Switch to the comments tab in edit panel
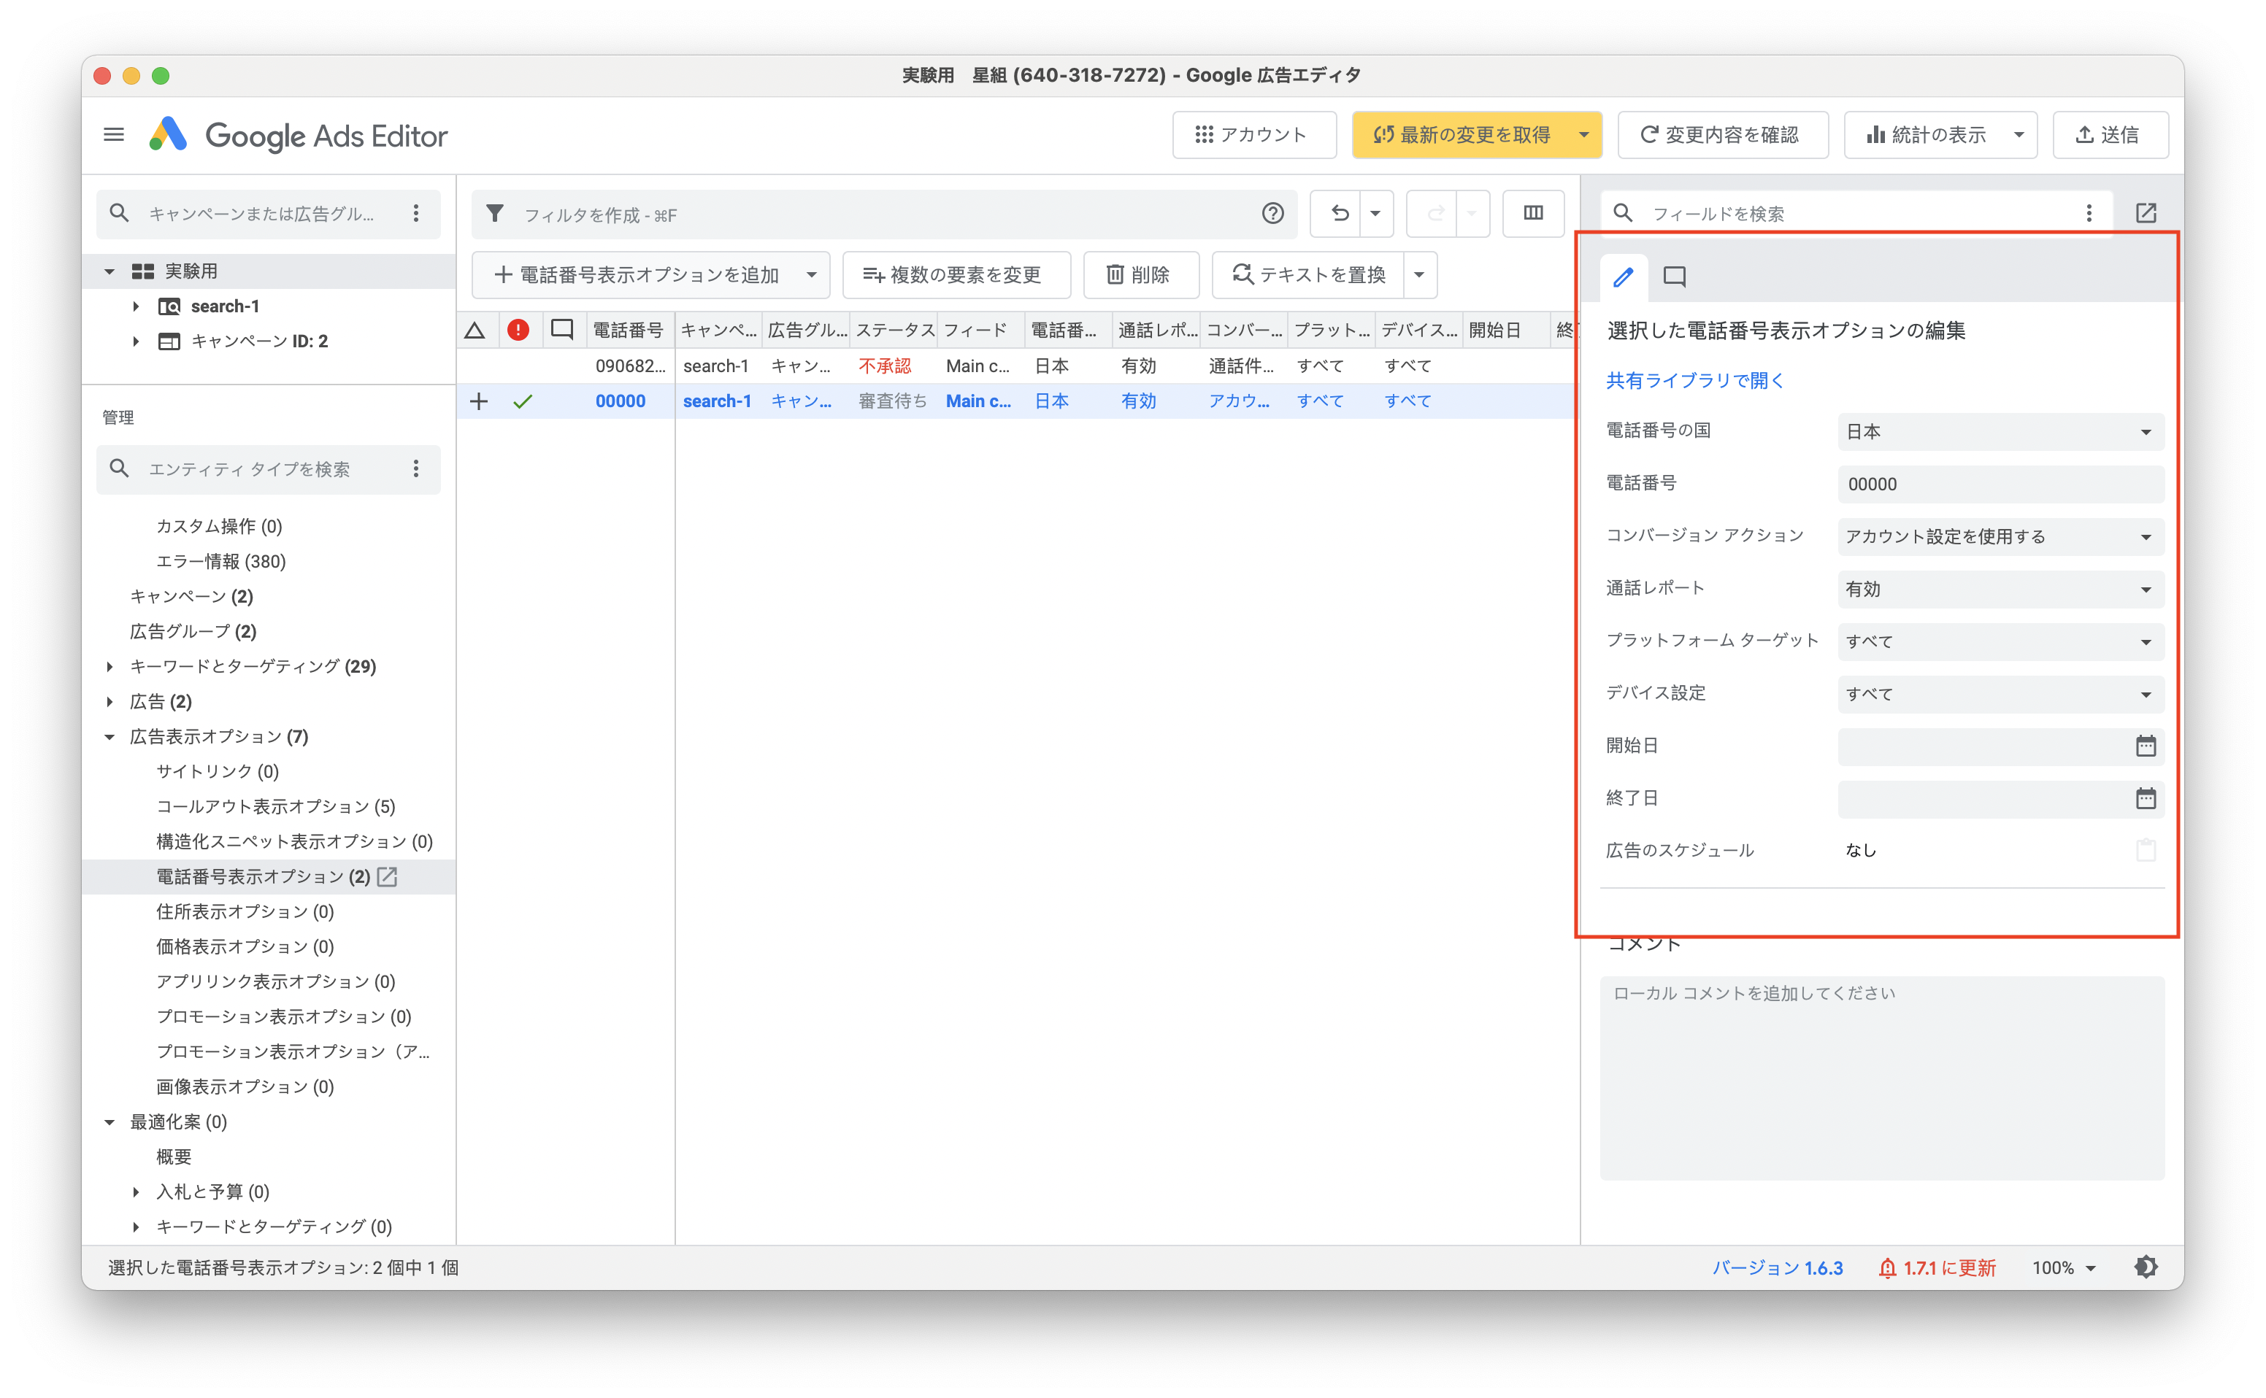The image size is (2266, 1398). pos(1674,277)
